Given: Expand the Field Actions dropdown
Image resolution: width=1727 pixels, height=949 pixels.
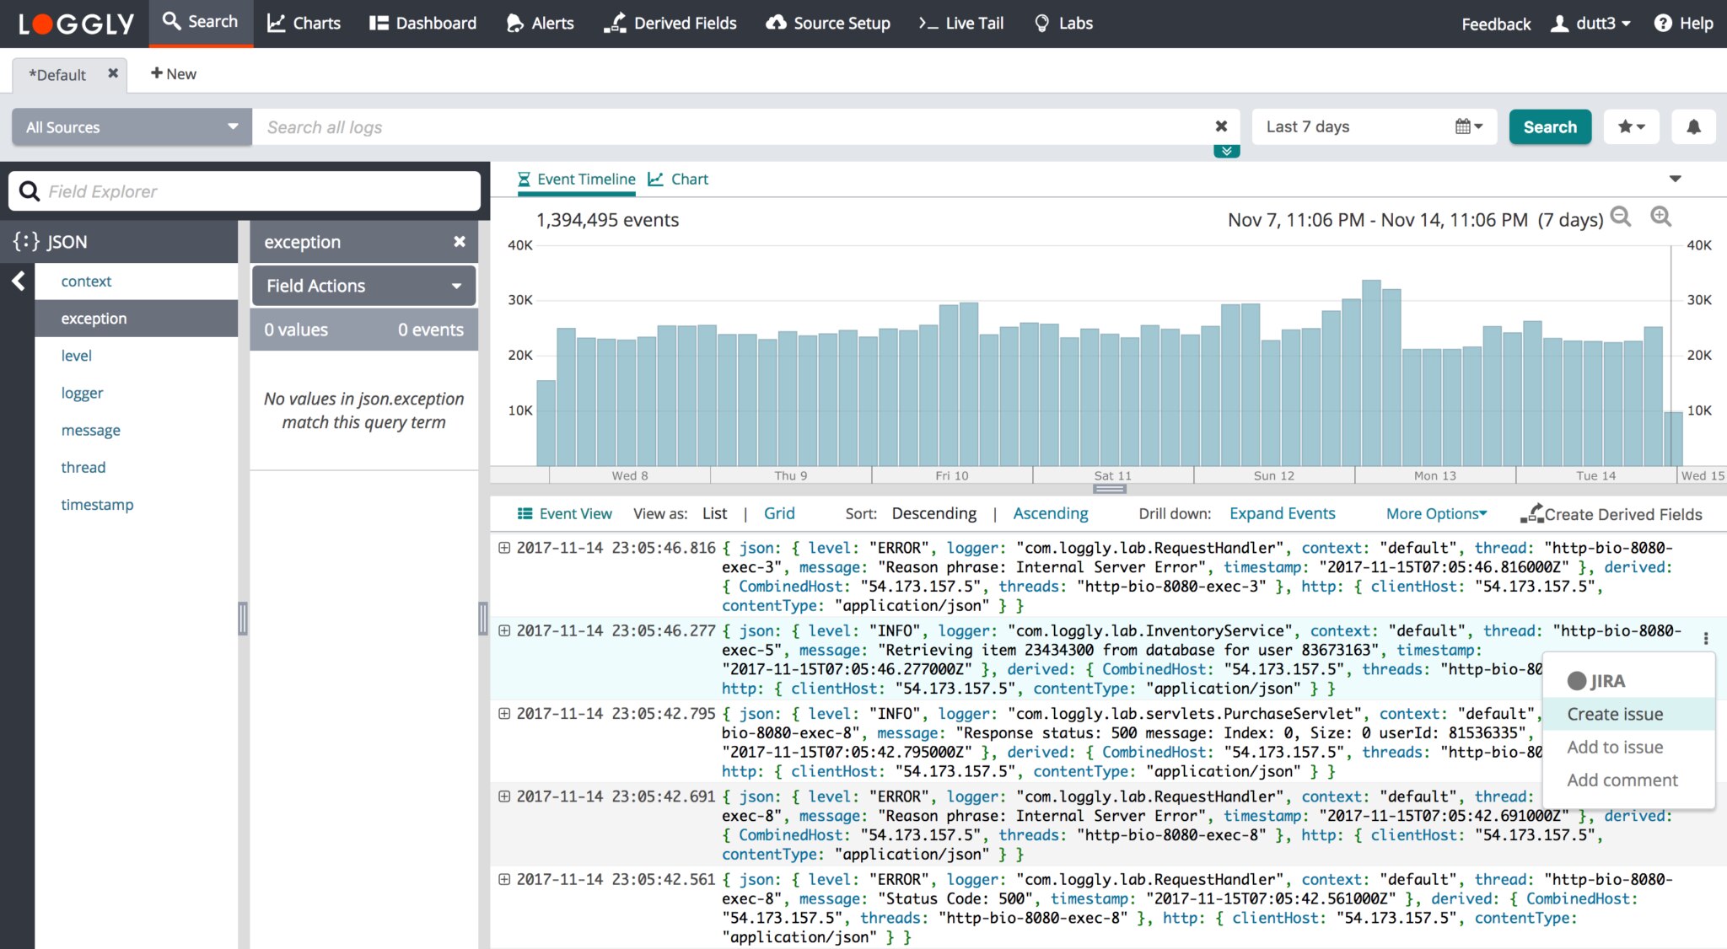Looking at the screenshot, I should coord(363,286).
